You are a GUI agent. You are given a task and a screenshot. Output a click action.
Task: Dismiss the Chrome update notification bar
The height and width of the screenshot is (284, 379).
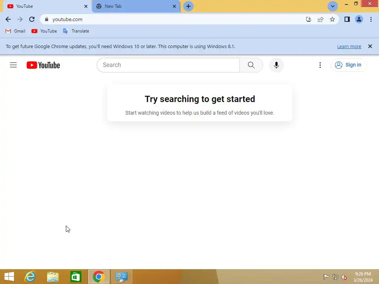click(370, 46)
